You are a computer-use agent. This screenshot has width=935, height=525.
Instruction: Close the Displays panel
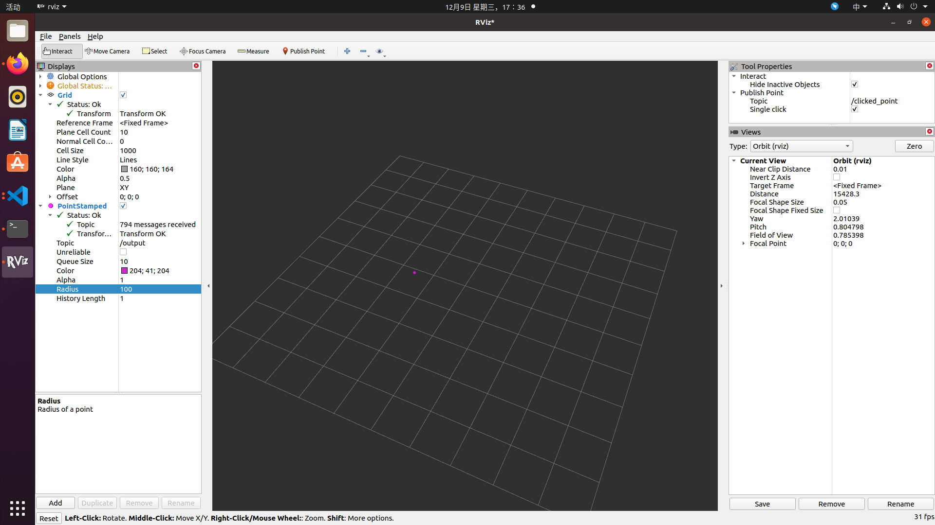click(x=196, y=66)
